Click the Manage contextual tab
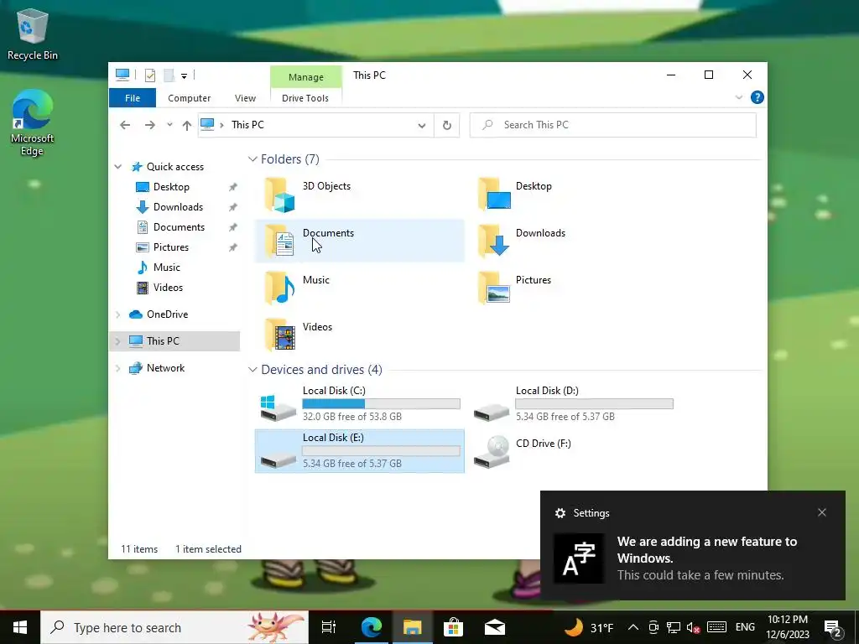The height and width of the screenshot is (644, 859). tap(305, 77)
